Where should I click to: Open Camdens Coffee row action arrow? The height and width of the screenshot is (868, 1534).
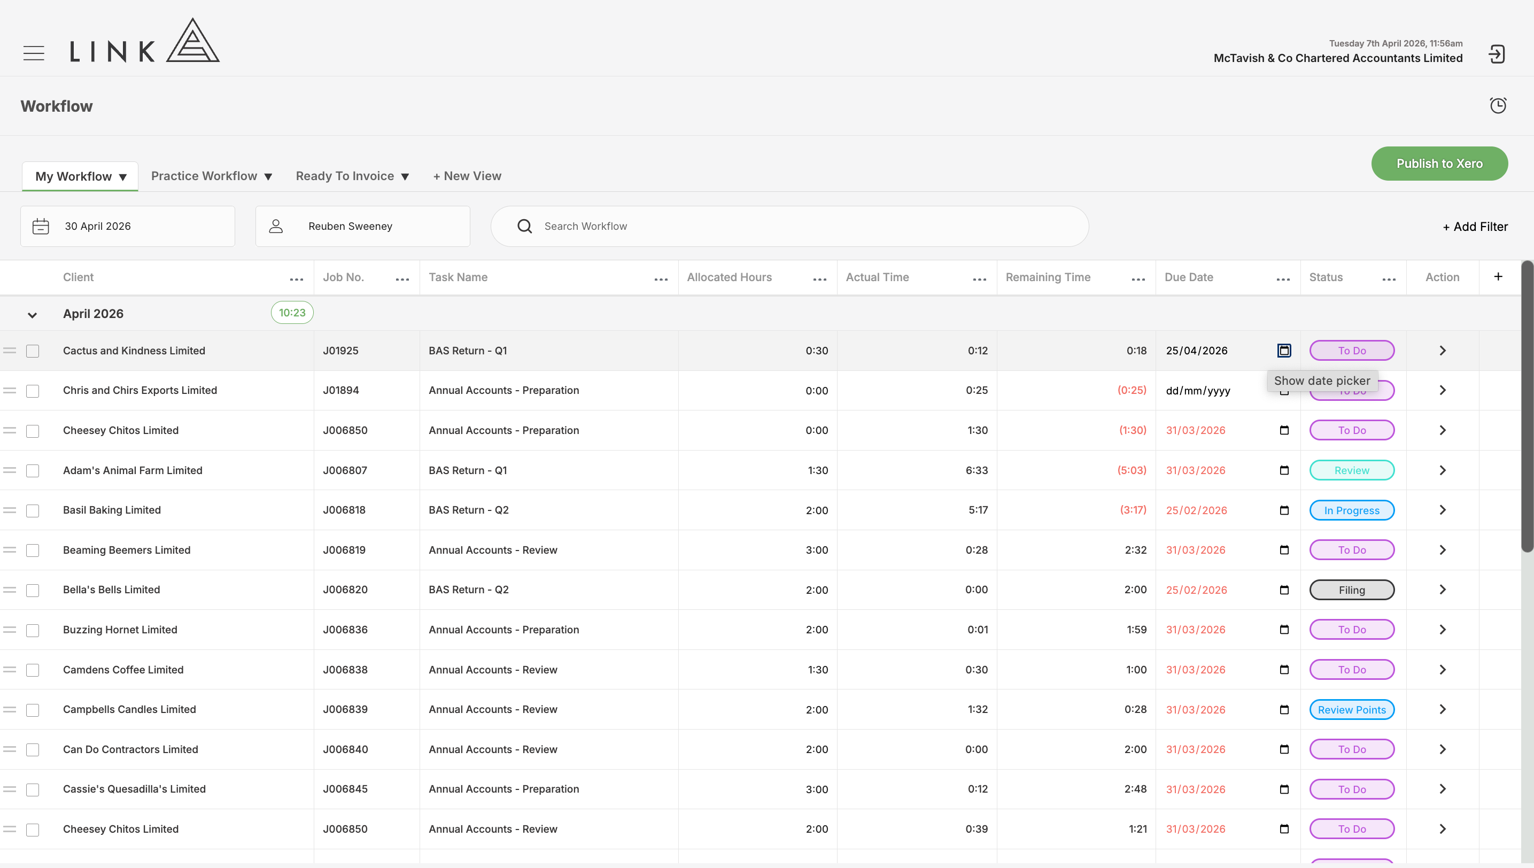[x=1443, y=670]
